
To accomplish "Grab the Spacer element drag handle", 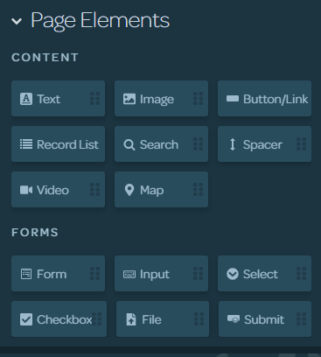I will (x=302, y=144).
